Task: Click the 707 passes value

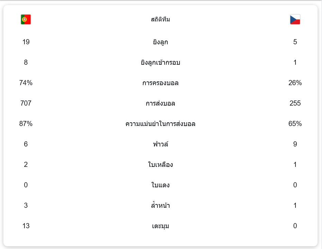Action: pos(26,103)
